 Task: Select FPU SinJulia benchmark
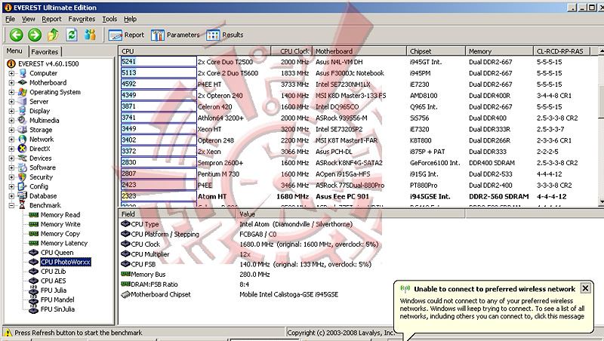[58, 309]
